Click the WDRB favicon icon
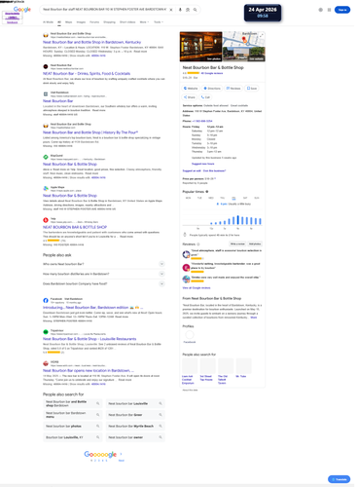 (46, 363)
